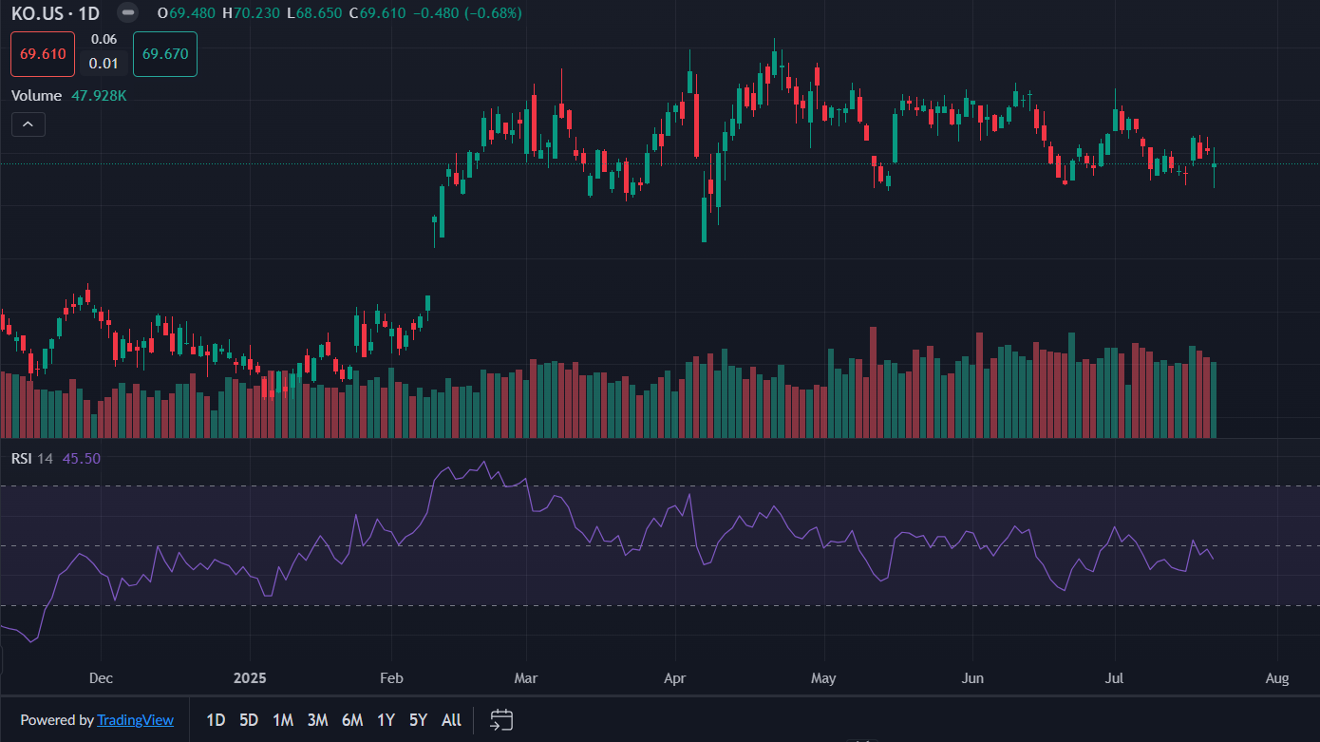Click the green 69.670 buy price button
Screen dimensions: 1320x742
click(164, 54)
